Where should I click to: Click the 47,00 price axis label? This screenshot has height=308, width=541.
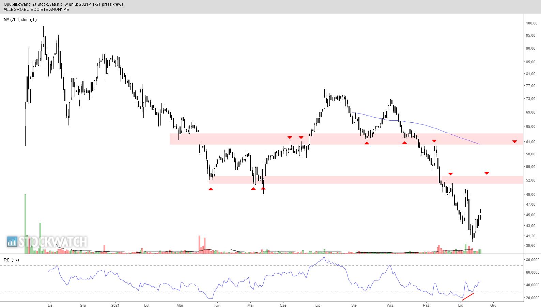[531, 205]
